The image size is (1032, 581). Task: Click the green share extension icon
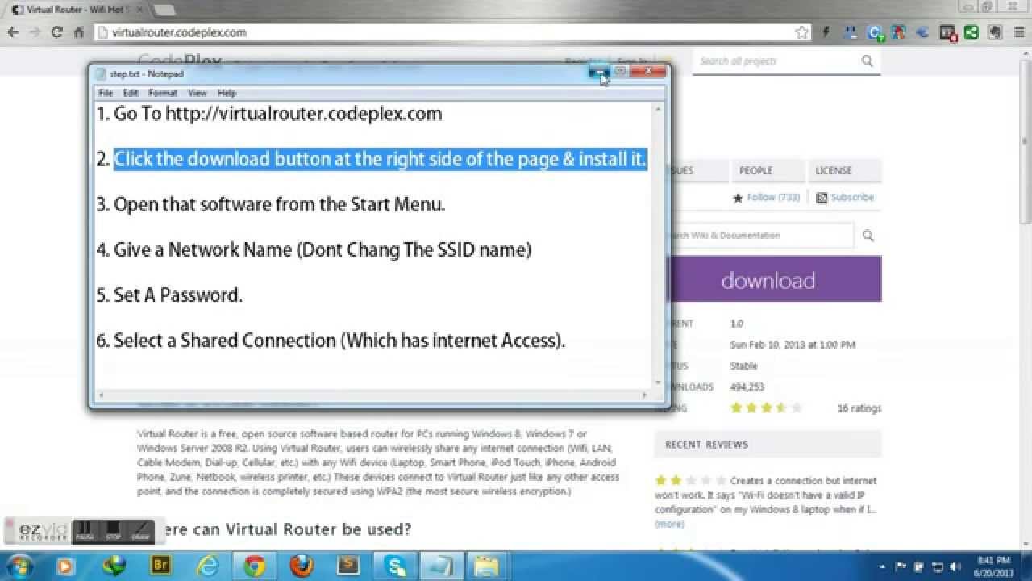972,32
